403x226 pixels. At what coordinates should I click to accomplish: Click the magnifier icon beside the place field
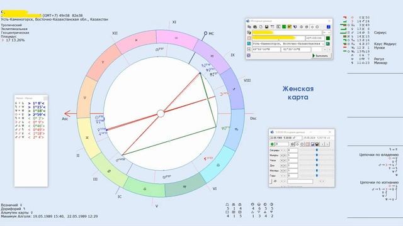pyautogui.click(x=327, y=44)
